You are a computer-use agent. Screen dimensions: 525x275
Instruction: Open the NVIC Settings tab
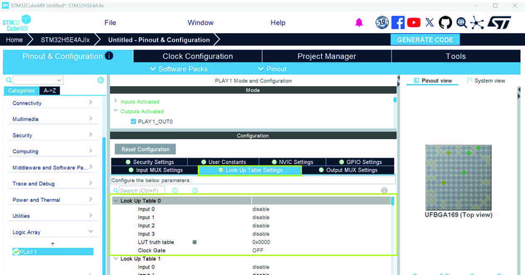[292, 162]
